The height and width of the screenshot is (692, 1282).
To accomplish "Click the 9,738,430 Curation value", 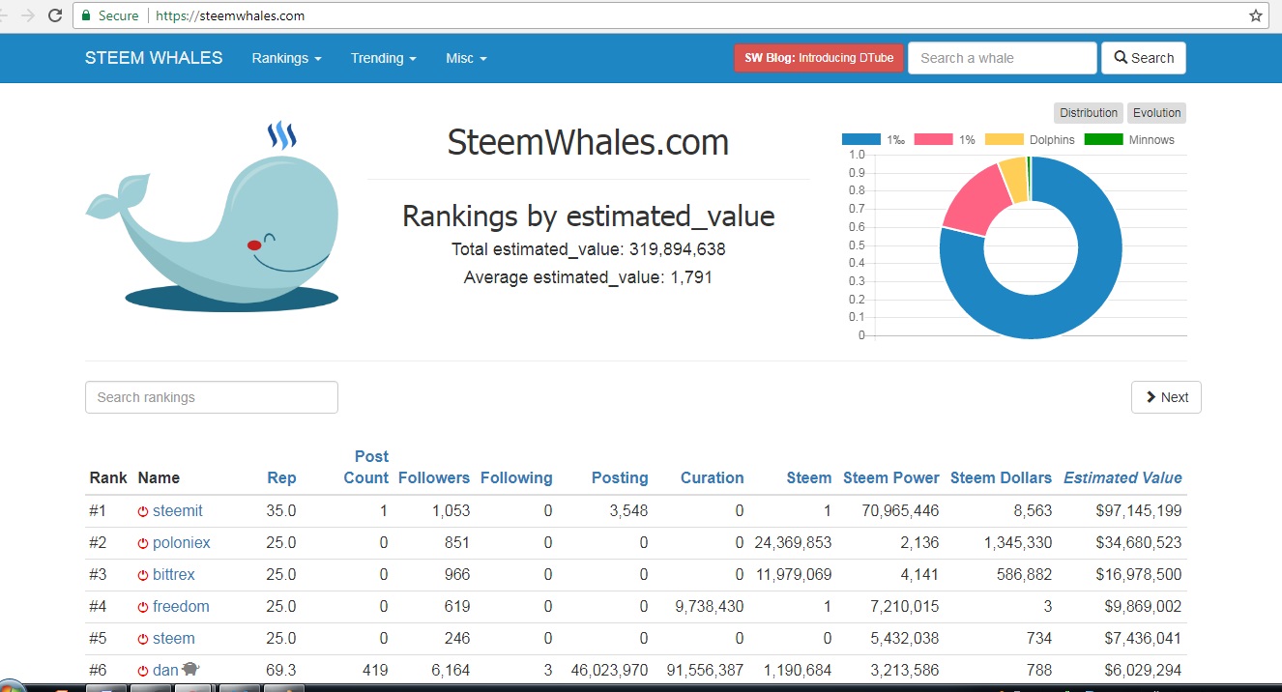I will [710, 606].
